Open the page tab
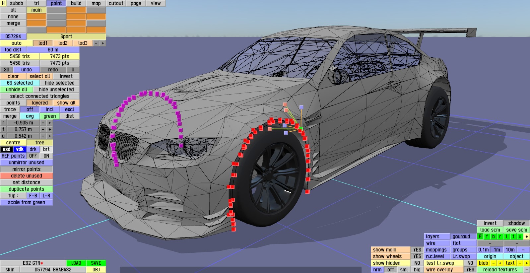The width and height of the screenshot is (530, 273). (x=136, y=3)
